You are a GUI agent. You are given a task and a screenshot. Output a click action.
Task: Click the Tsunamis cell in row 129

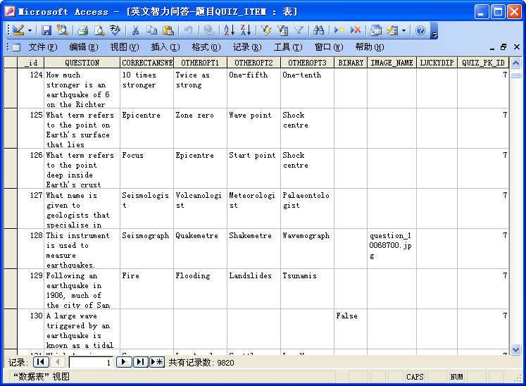[307, 289]
